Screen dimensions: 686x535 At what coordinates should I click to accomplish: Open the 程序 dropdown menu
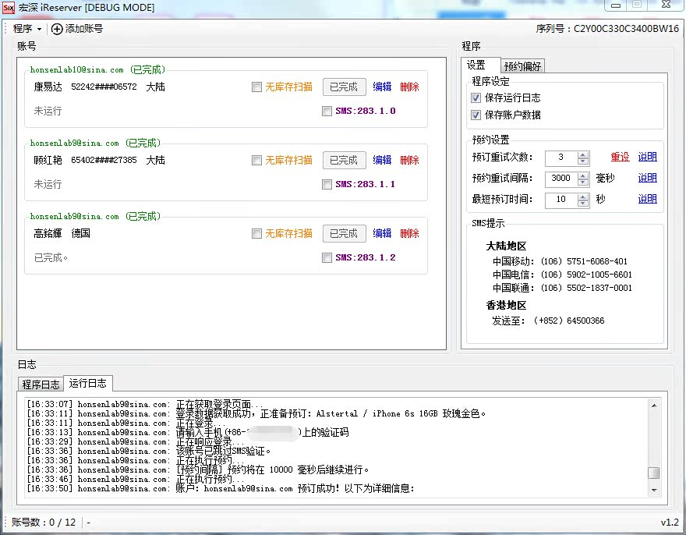pos(27,29)
